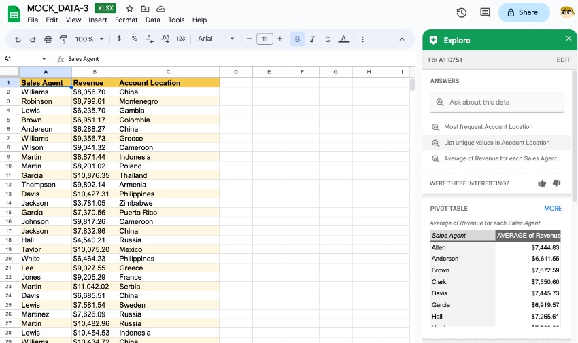Click the pivot table Clark row
The width and height of the screenshot is (578, 343).
[x=495, y=282]
